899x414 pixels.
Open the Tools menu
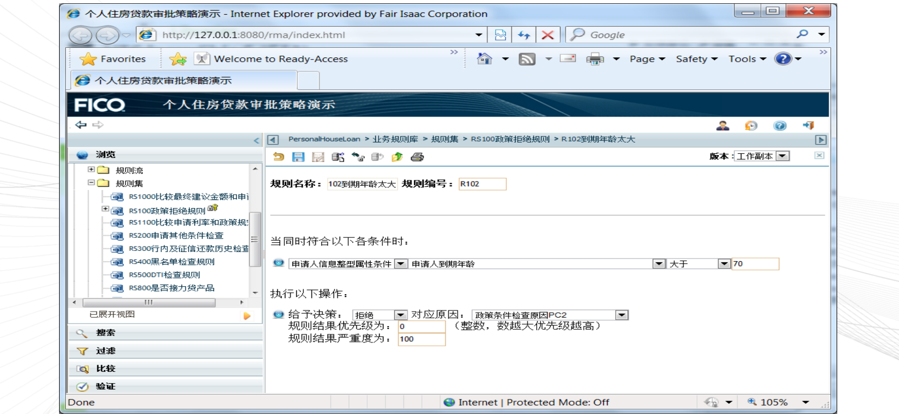(x=747, y=59)
